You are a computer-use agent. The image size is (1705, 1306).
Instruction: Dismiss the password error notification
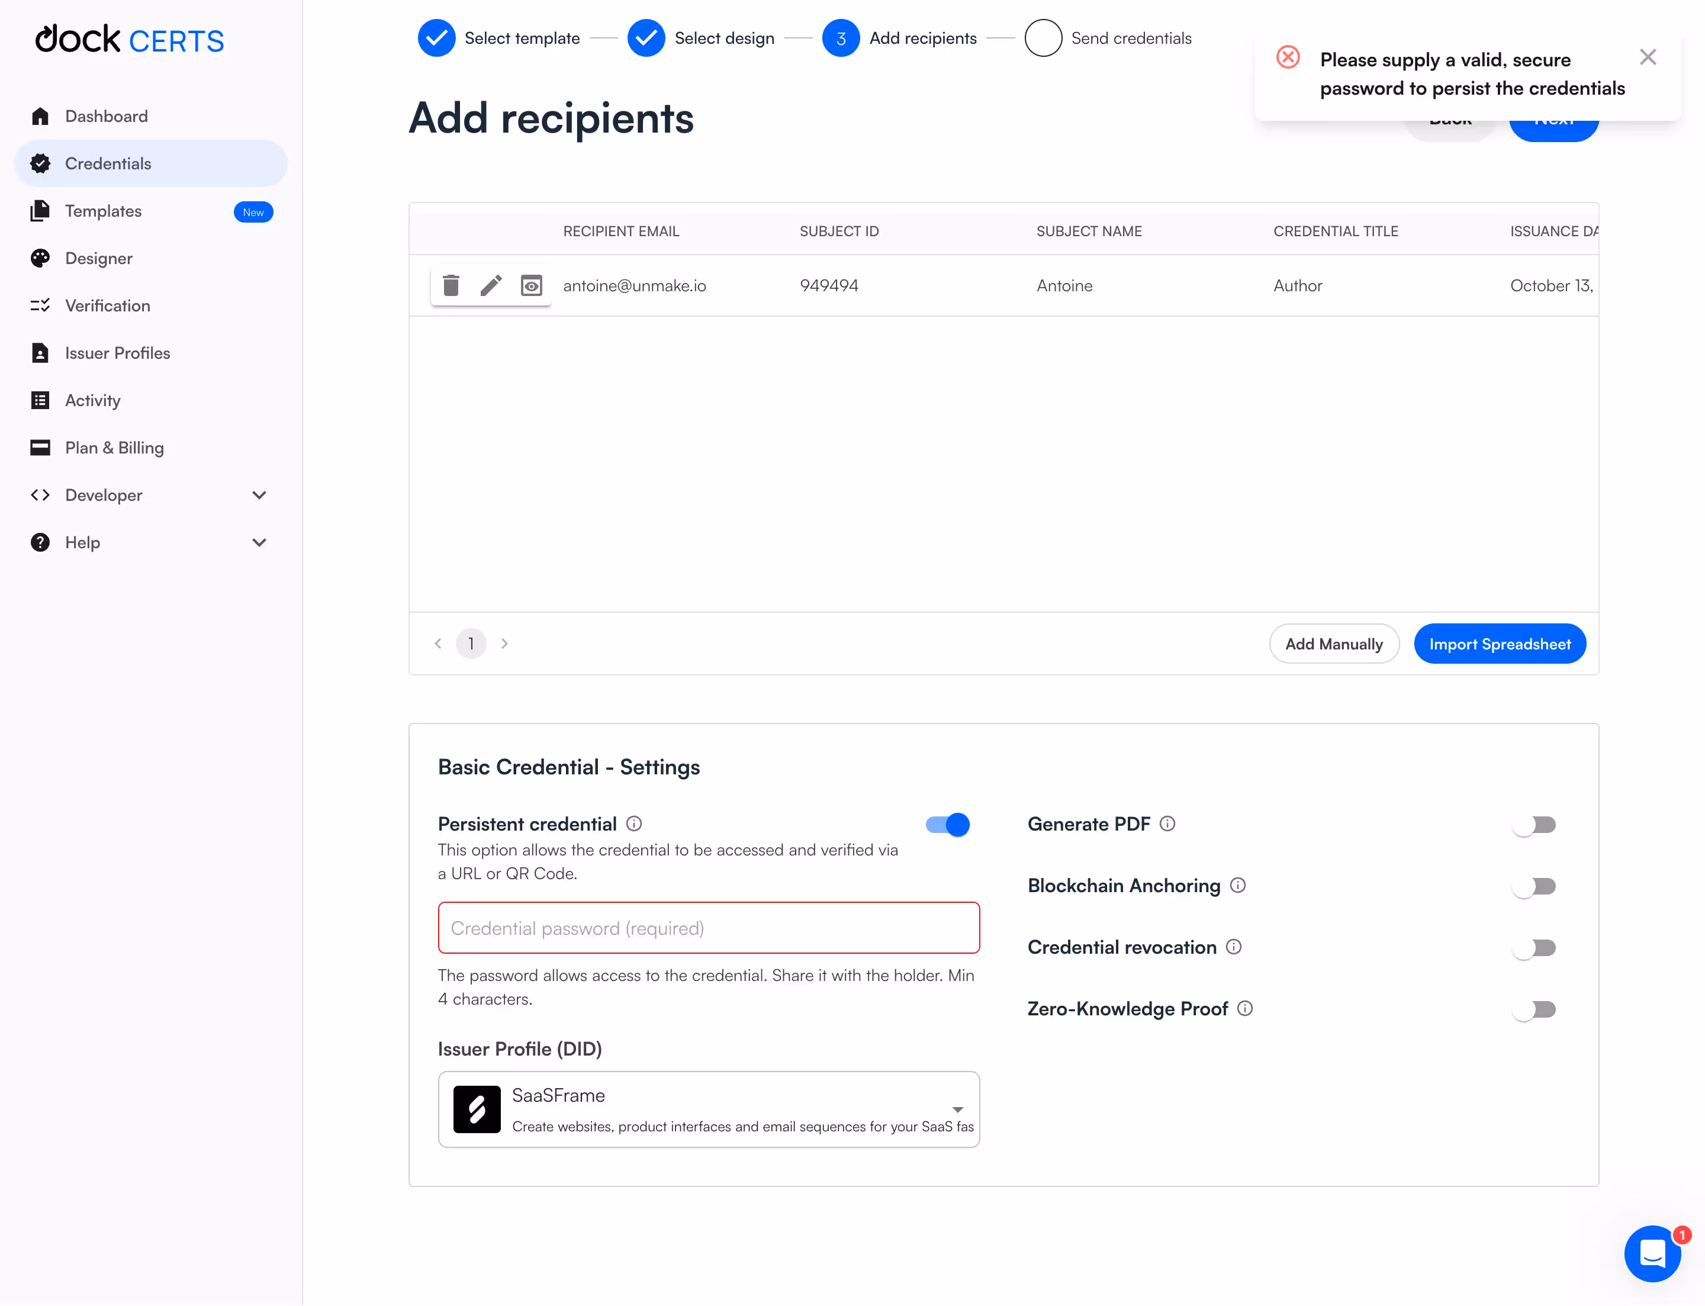[1648, 57]
